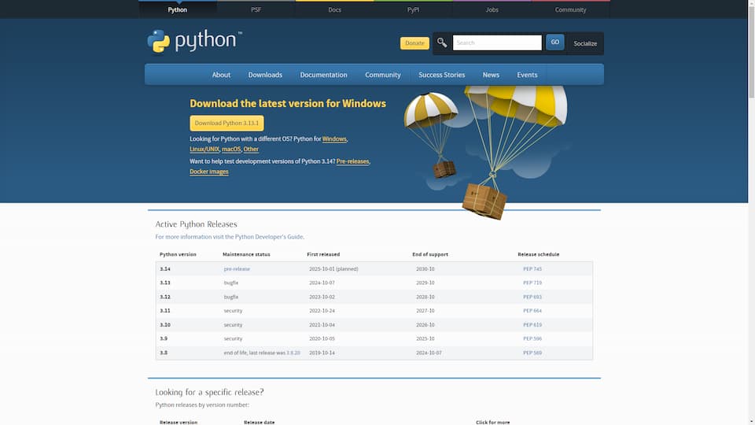Click the page vertical scrollbar thumb
This screenshot has width=755, height=425.
point(752,50)
